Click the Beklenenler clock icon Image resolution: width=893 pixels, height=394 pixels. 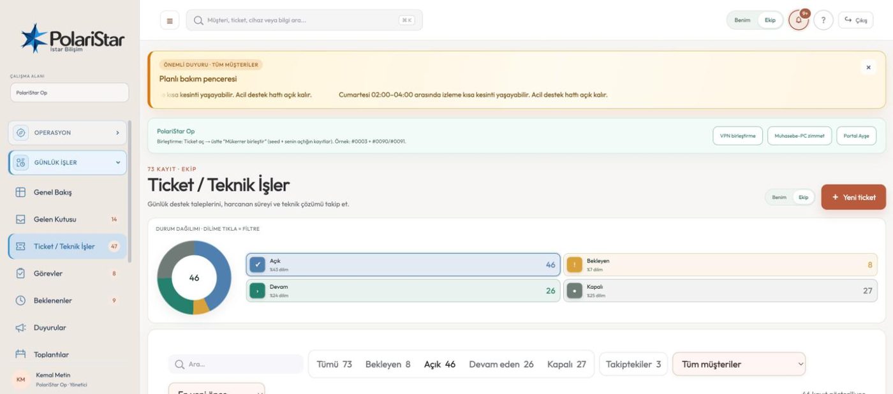click(20, 300)
